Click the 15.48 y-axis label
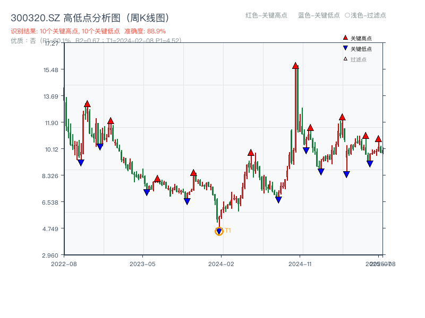Image resolution: width=425 pixels, height=318 pixels. (x=50, y=70)
